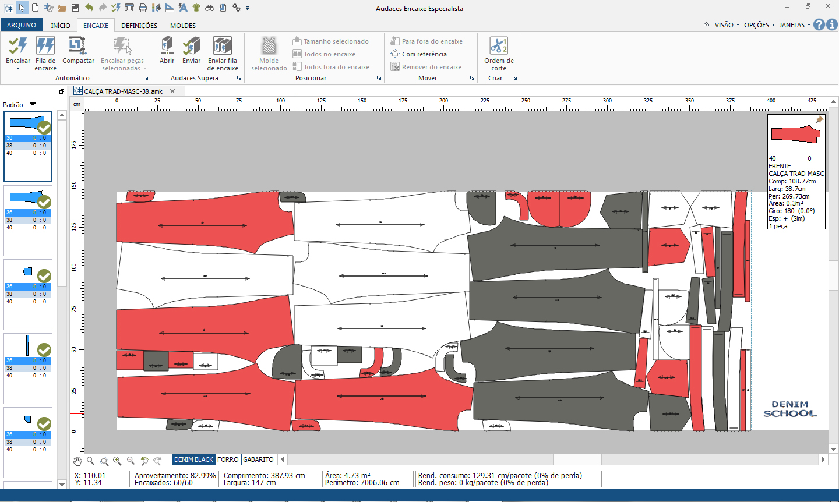Create a new blank marker file

pos(35,8)
